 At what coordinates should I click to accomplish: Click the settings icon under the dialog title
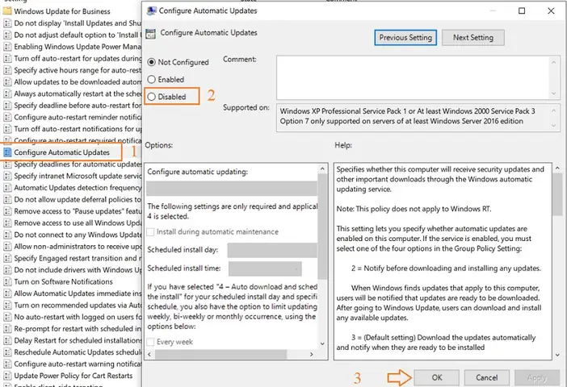point(150,34)
